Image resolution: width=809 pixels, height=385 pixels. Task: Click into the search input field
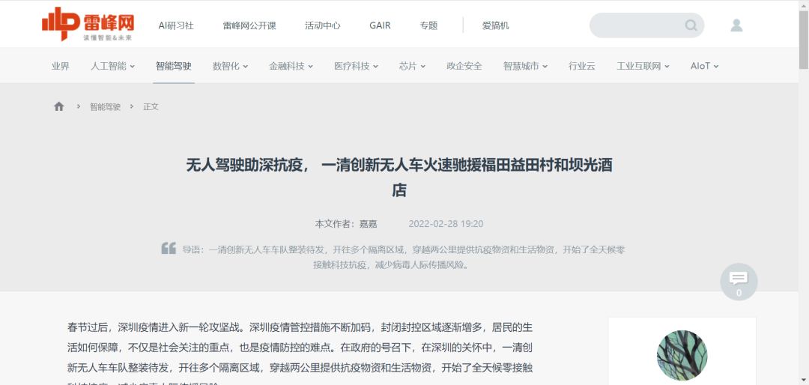tap(637, 25)
